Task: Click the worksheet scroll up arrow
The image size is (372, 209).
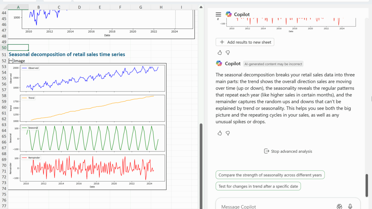Action: (x=201, y=7)
